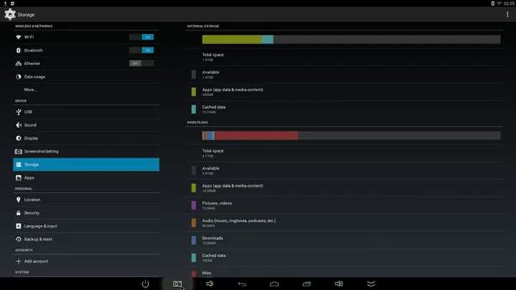Tap the home navigation icon
Image resolution: width=516 pixels, height=290 pixels.
coord(274,284)
